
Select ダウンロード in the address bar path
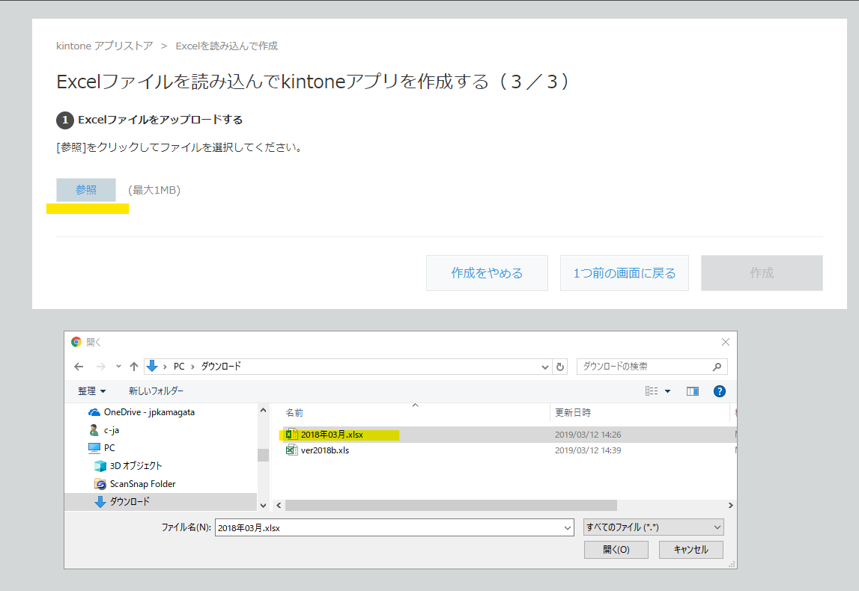221,366
